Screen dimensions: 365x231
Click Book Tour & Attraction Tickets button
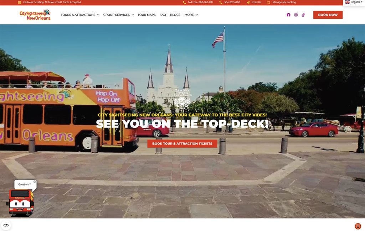[x=182, y=144]
